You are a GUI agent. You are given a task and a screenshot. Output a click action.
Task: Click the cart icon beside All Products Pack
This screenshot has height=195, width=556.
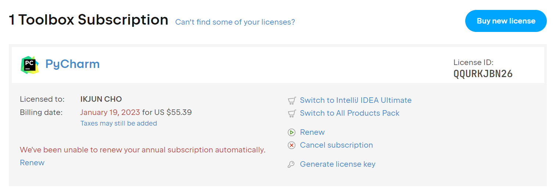tap(292, 113)
